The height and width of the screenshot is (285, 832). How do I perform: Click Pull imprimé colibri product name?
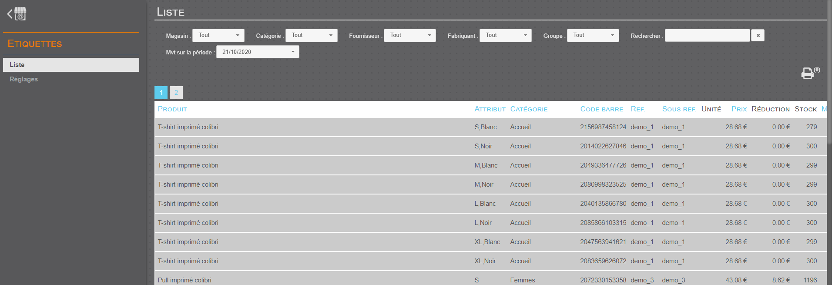(x=185, y=280)
